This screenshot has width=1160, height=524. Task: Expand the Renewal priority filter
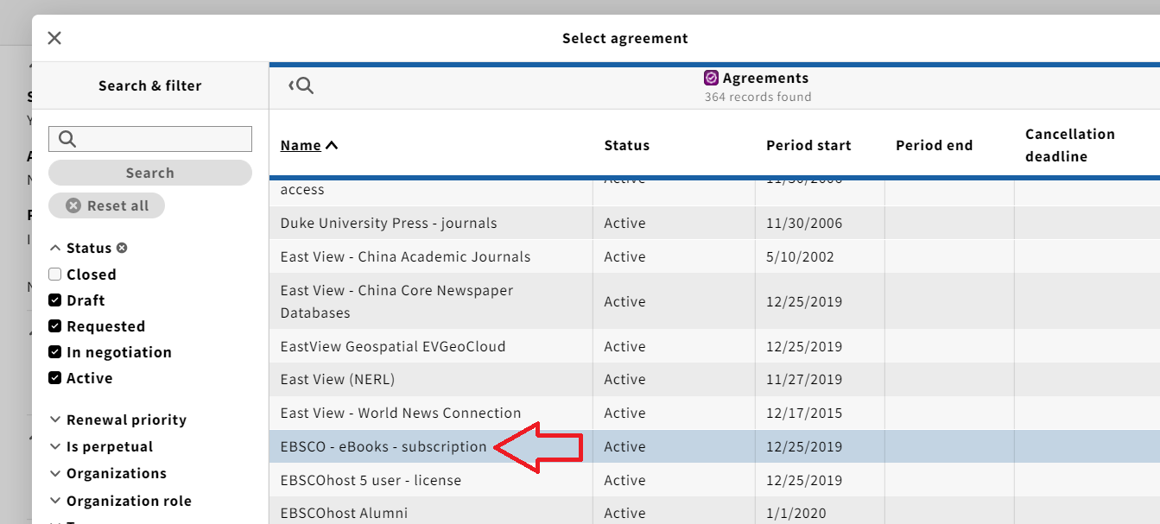coord(117,420)
